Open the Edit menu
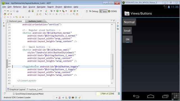Image resolution: width=180 pixels, height=101 pixels. pos(10,7)
